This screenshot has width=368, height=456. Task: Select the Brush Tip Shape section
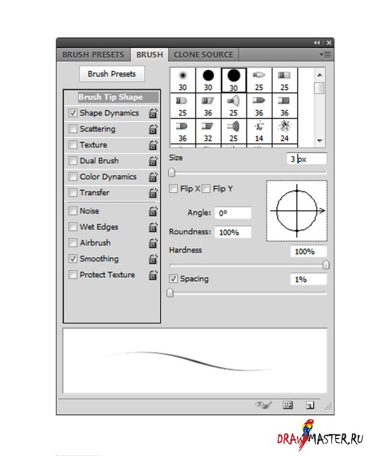[x=111, y=97]
